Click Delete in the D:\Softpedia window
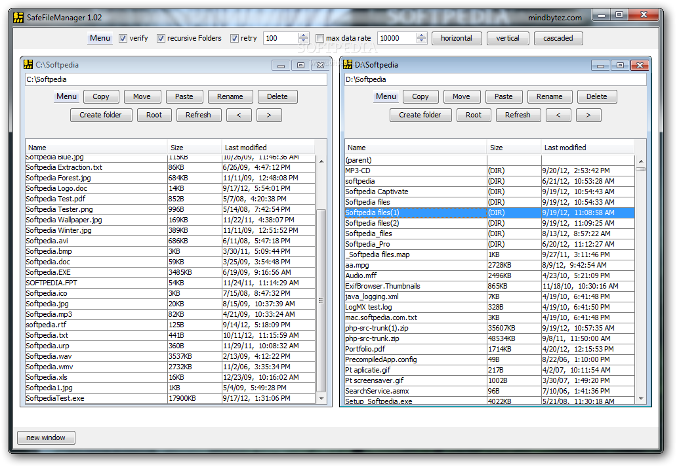Screen dimensions: 677x467 (x=597, y=96)
